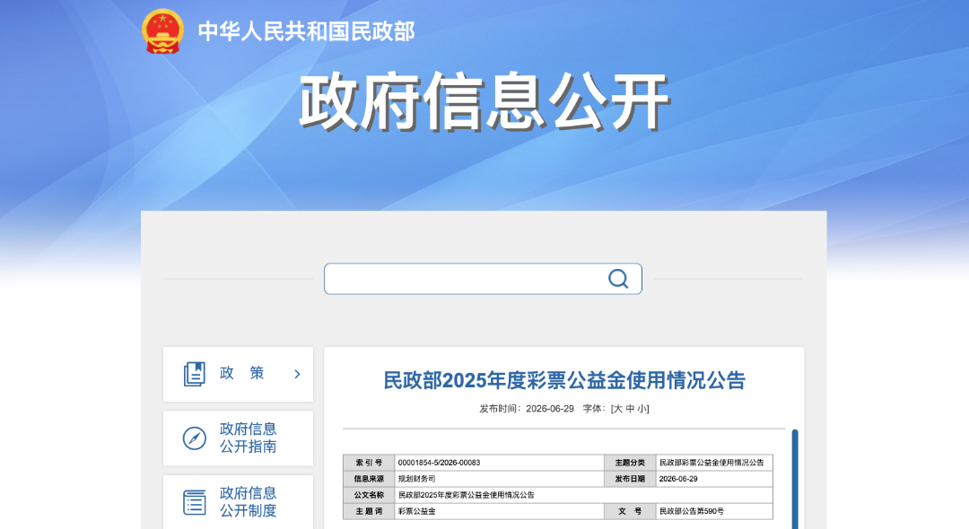The image size is (969, 529).
Task: Set font size to 中
Action: (631, 409)
